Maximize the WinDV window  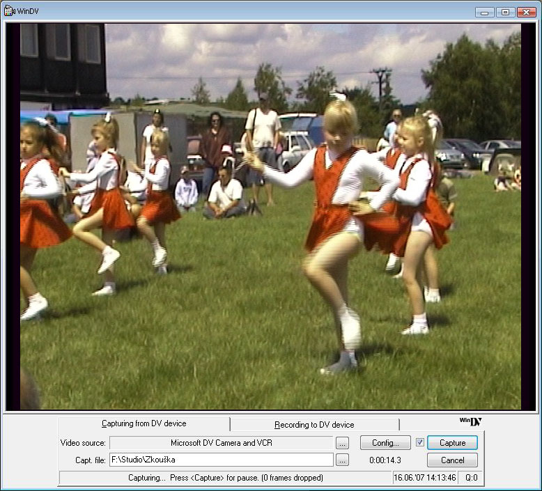505,13
